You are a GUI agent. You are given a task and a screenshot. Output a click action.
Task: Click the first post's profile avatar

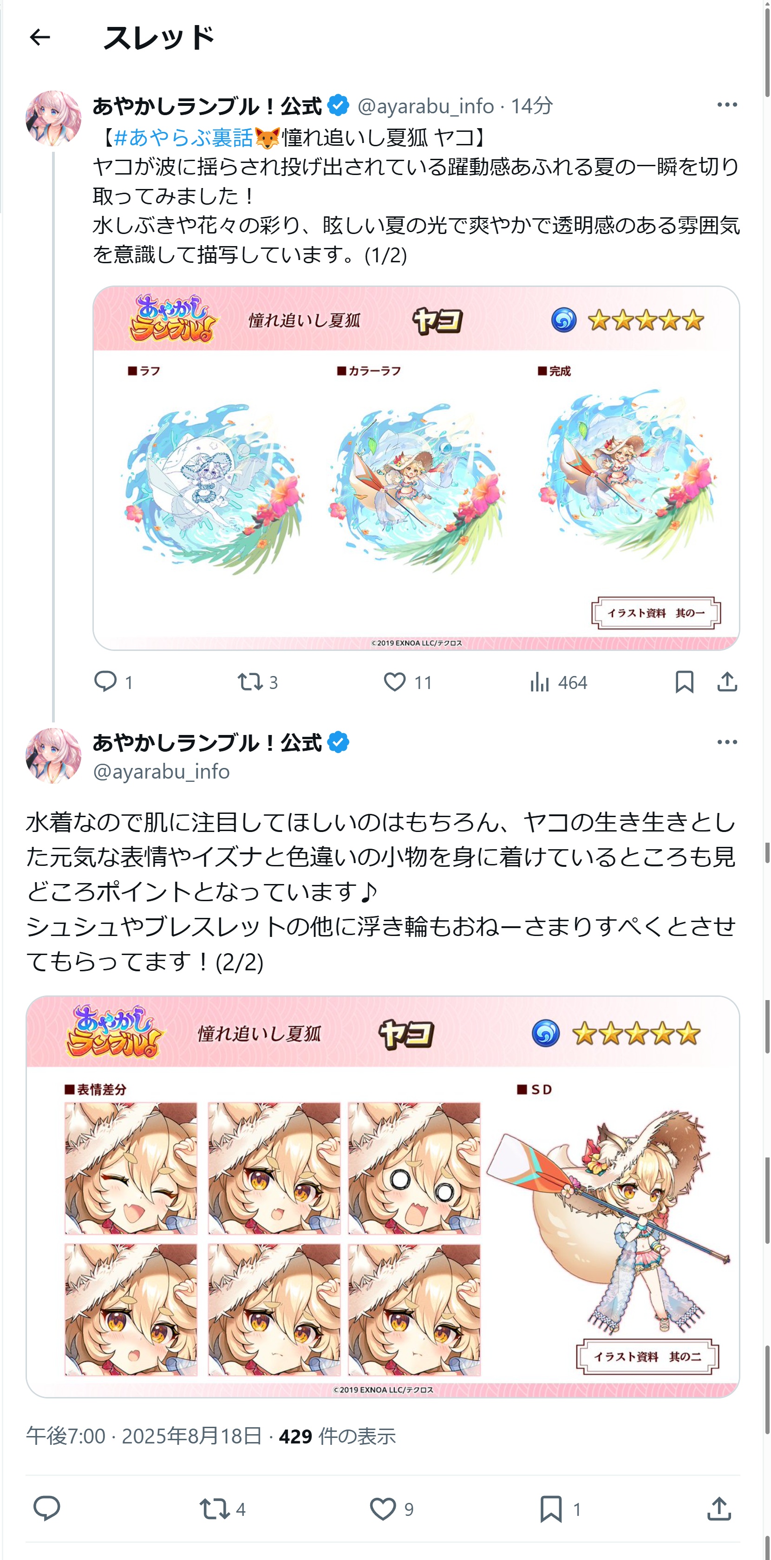[53, 118]
